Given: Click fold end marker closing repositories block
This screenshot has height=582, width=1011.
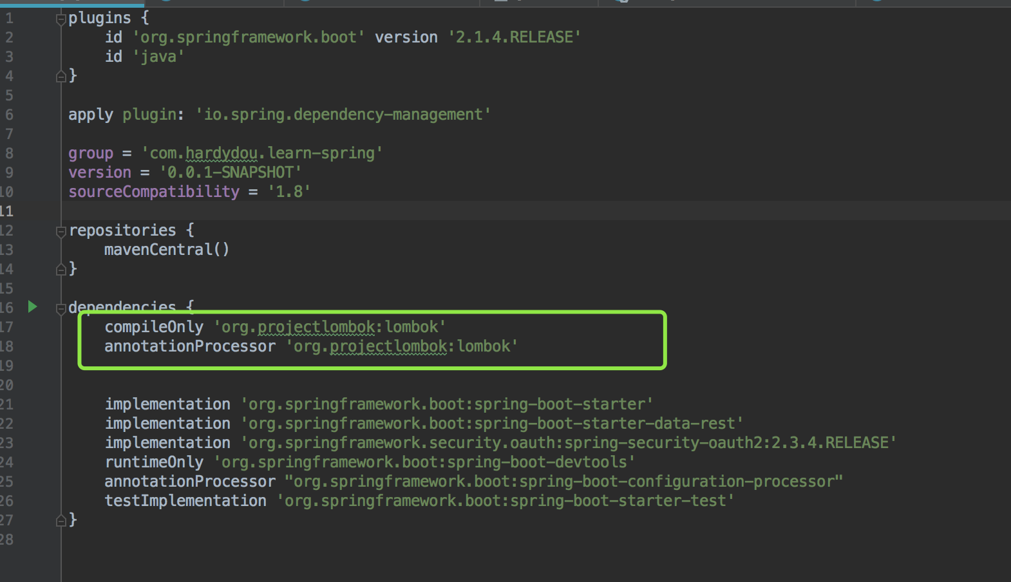Looking at the screenshot, I should (x=61, y=269).
